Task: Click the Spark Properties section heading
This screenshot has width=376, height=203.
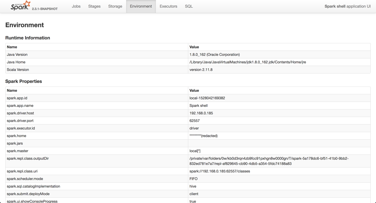Action: 23,81
